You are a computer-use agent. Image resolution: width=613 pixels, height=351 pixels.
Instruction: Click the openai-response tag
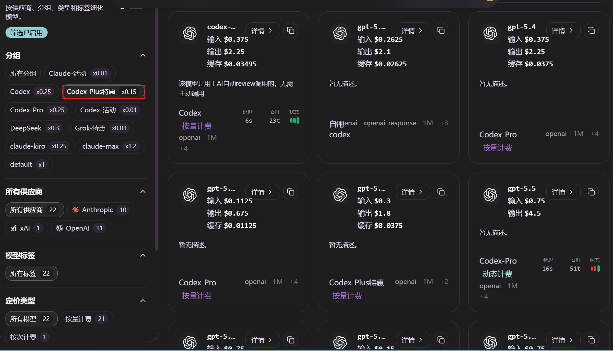coord(390,123)
